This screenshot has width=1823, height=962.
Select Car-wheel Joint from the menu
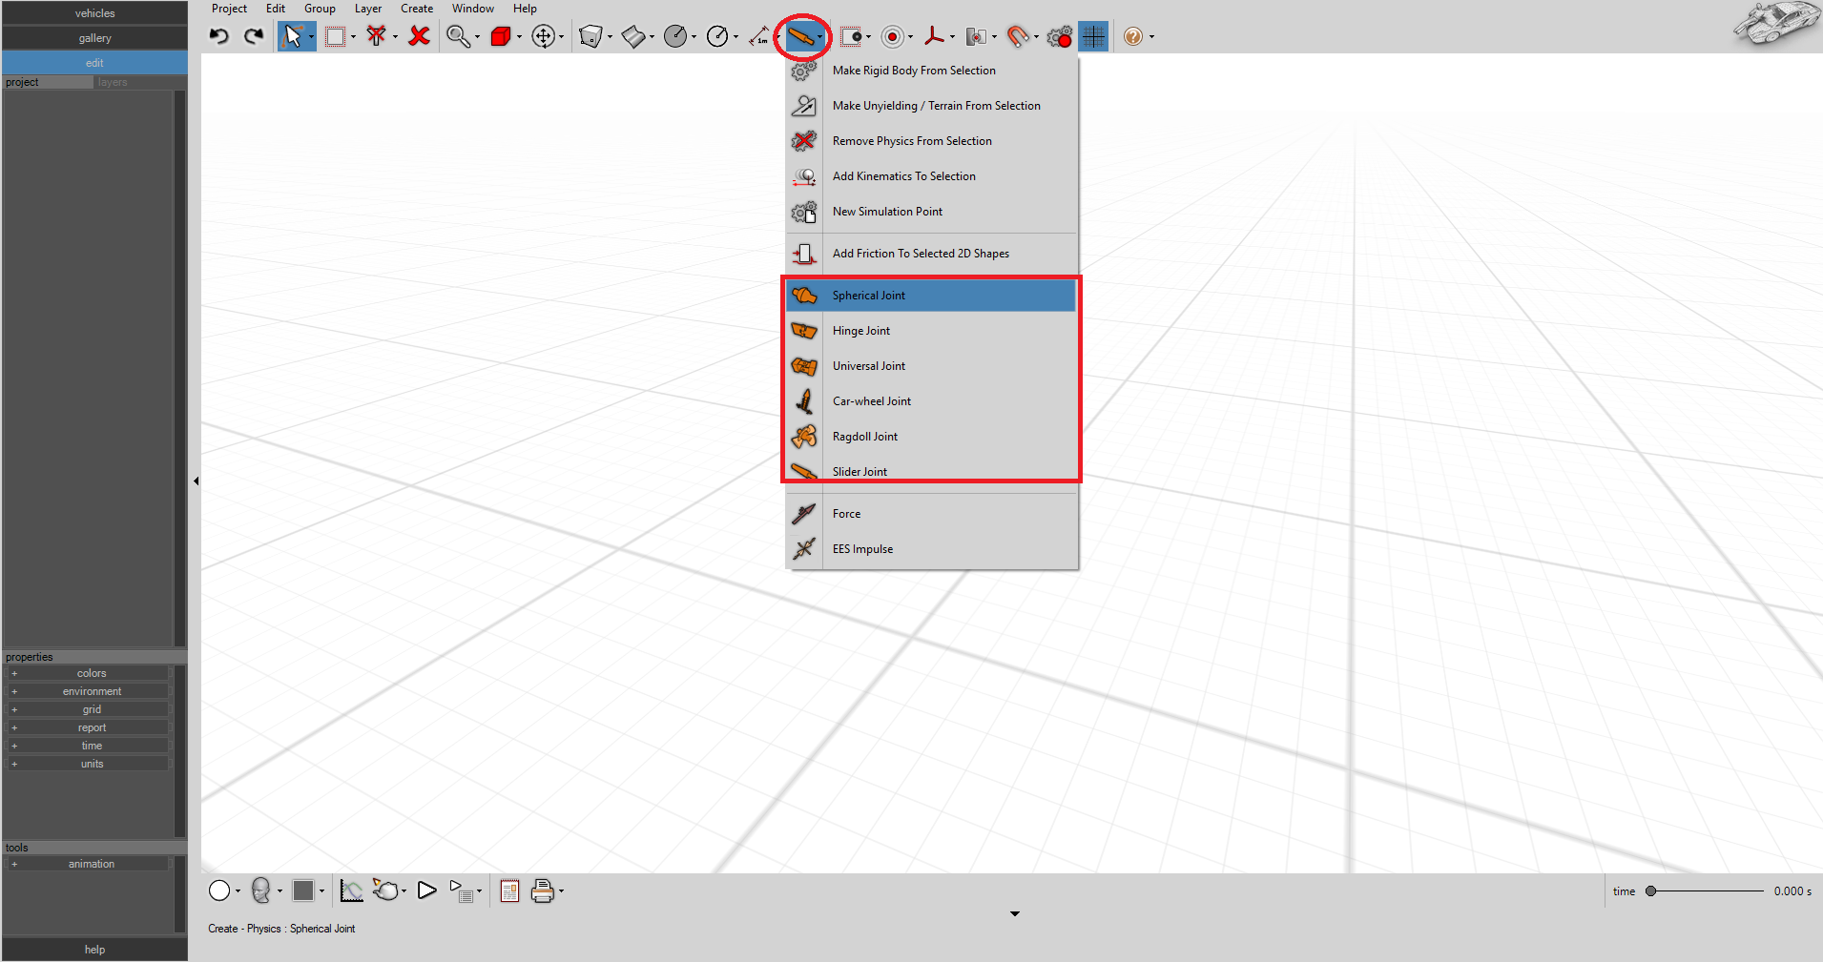point(931,401)
